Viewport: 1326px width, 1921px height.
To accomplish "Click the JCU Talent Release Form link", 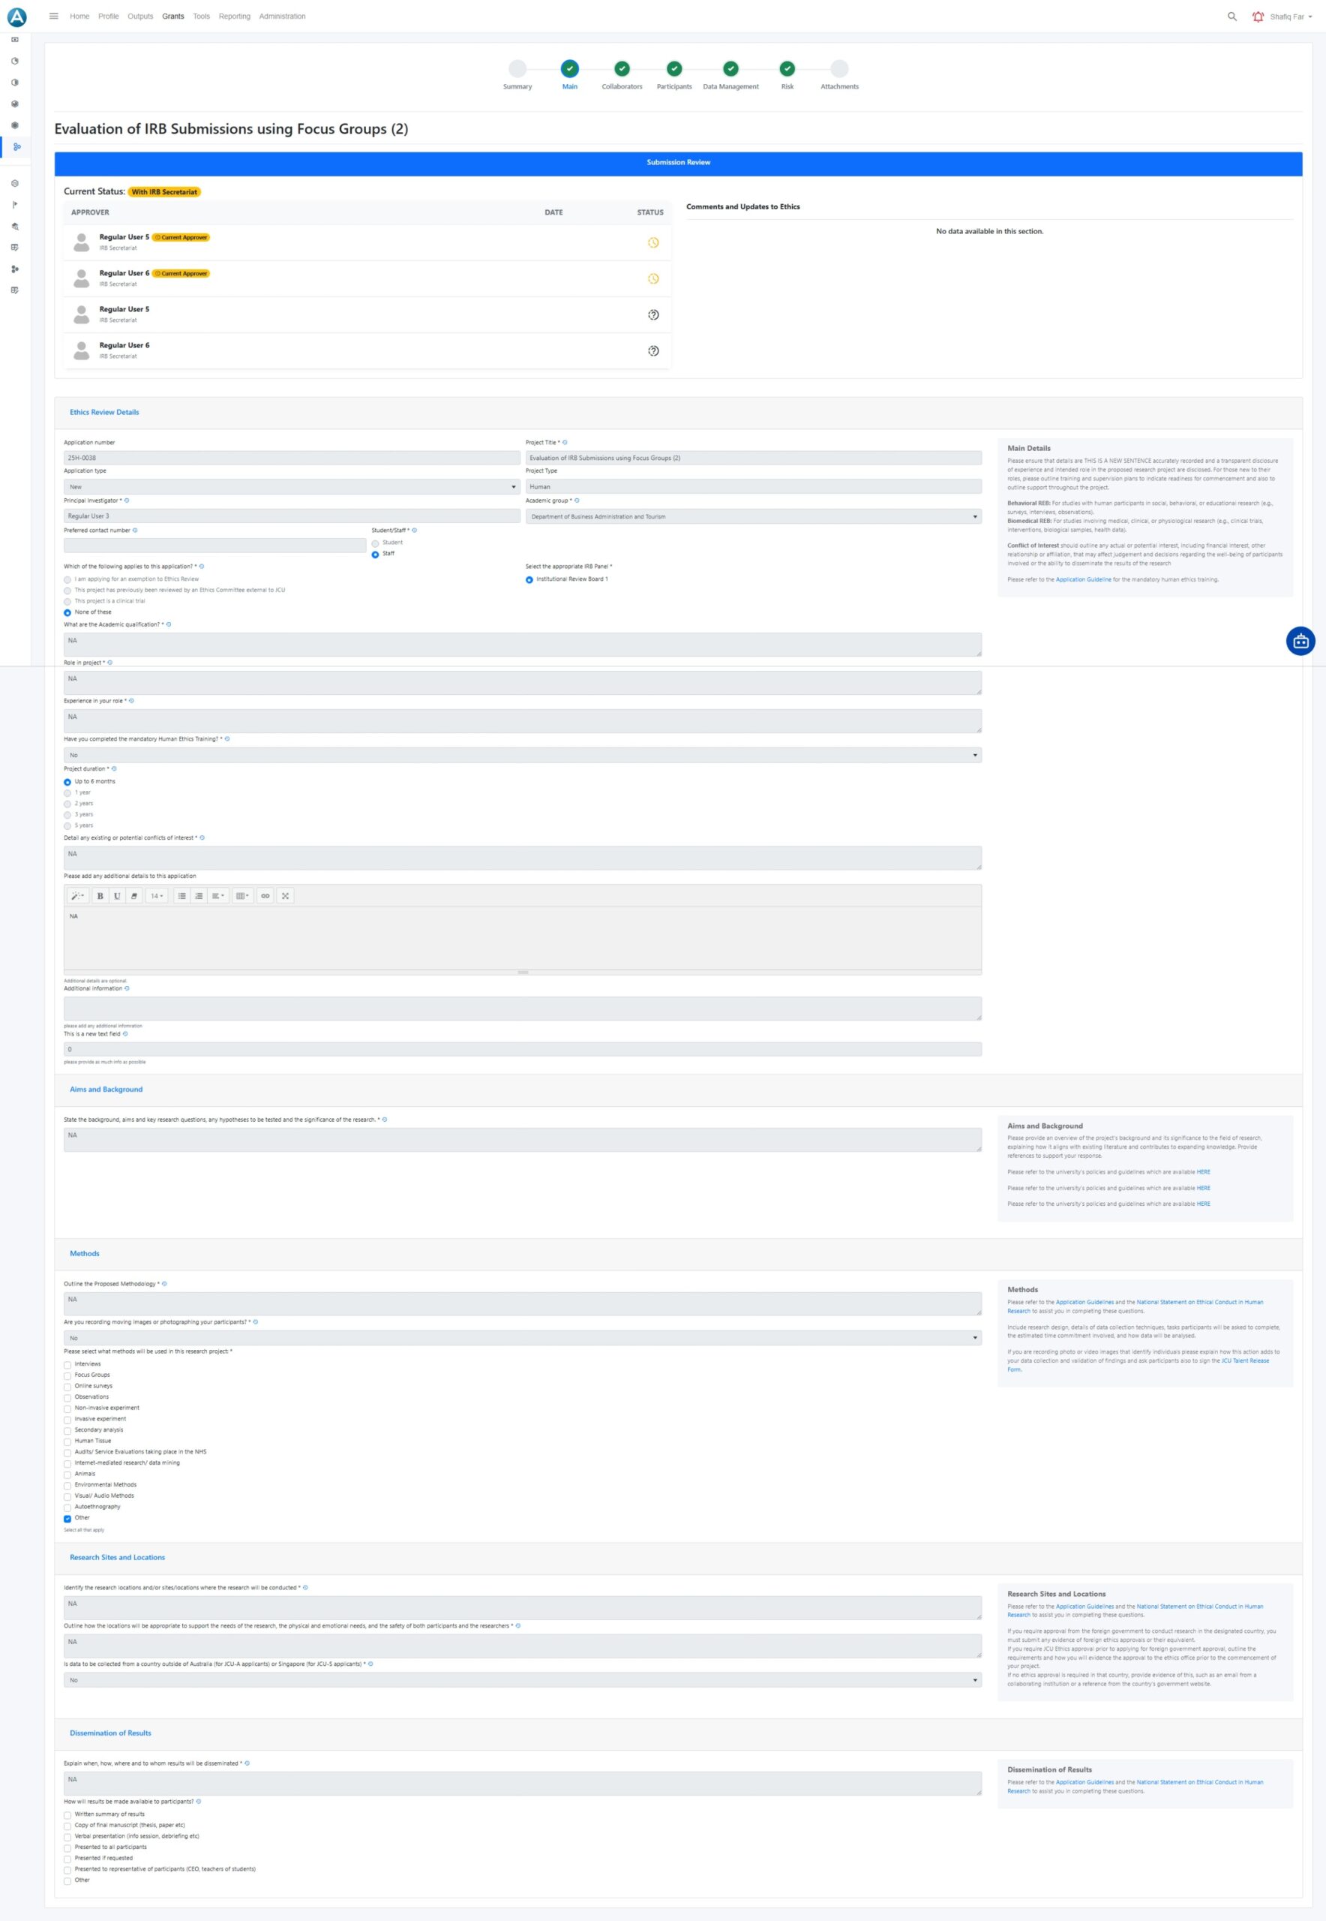I will (x=1243, y=1360).
